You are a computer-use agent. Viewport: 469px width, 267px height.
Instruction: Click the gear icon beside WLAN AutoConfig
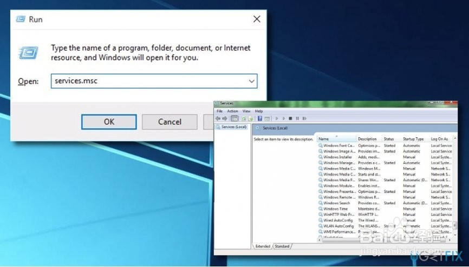[x=321, y=226]
